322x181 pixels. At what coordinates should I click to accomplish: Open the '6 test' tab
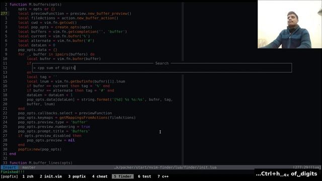point(144,176)
